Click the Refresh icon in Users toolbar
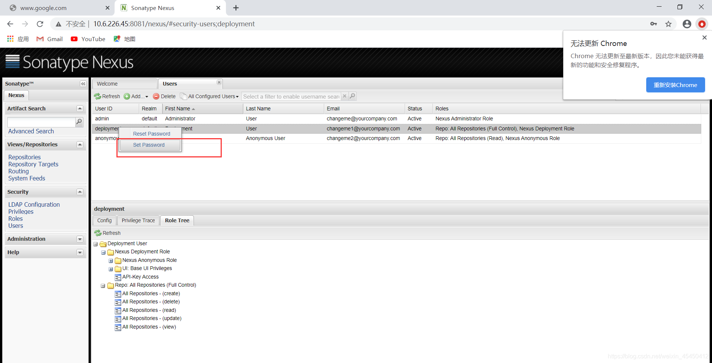 (x=98, y=96)
